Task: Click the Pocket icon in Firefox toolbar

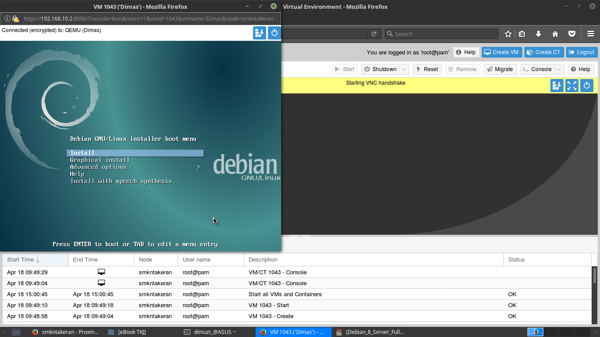Action: click(572, 34)
